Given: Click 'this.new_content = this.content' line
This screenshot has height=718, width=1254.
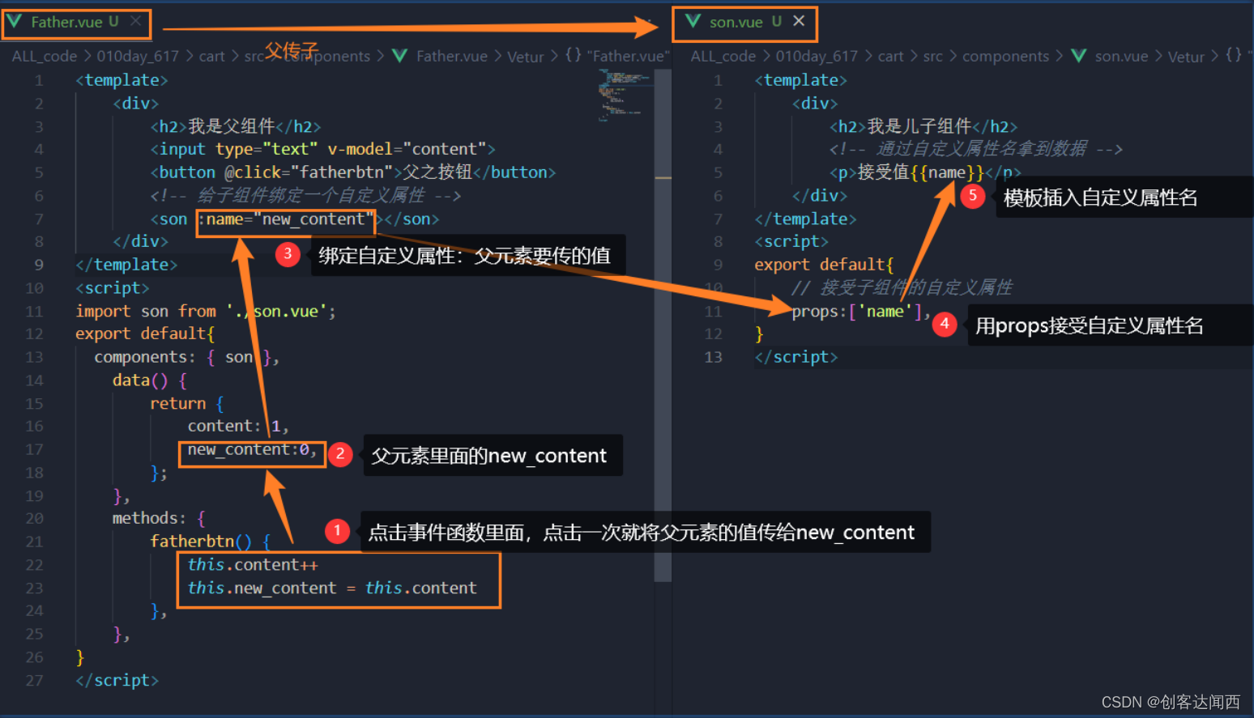Looking at the screenshot, I should pos(332,588).
